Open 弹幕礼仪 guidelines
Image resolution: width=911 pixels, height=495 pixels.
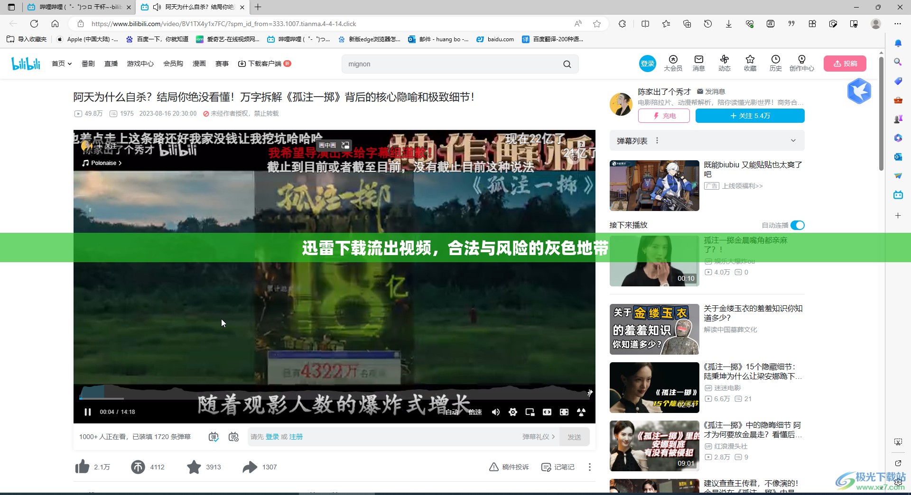539,437
